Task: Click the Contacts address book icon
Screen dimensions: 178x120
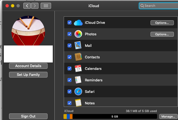Action: click(78, 57)
